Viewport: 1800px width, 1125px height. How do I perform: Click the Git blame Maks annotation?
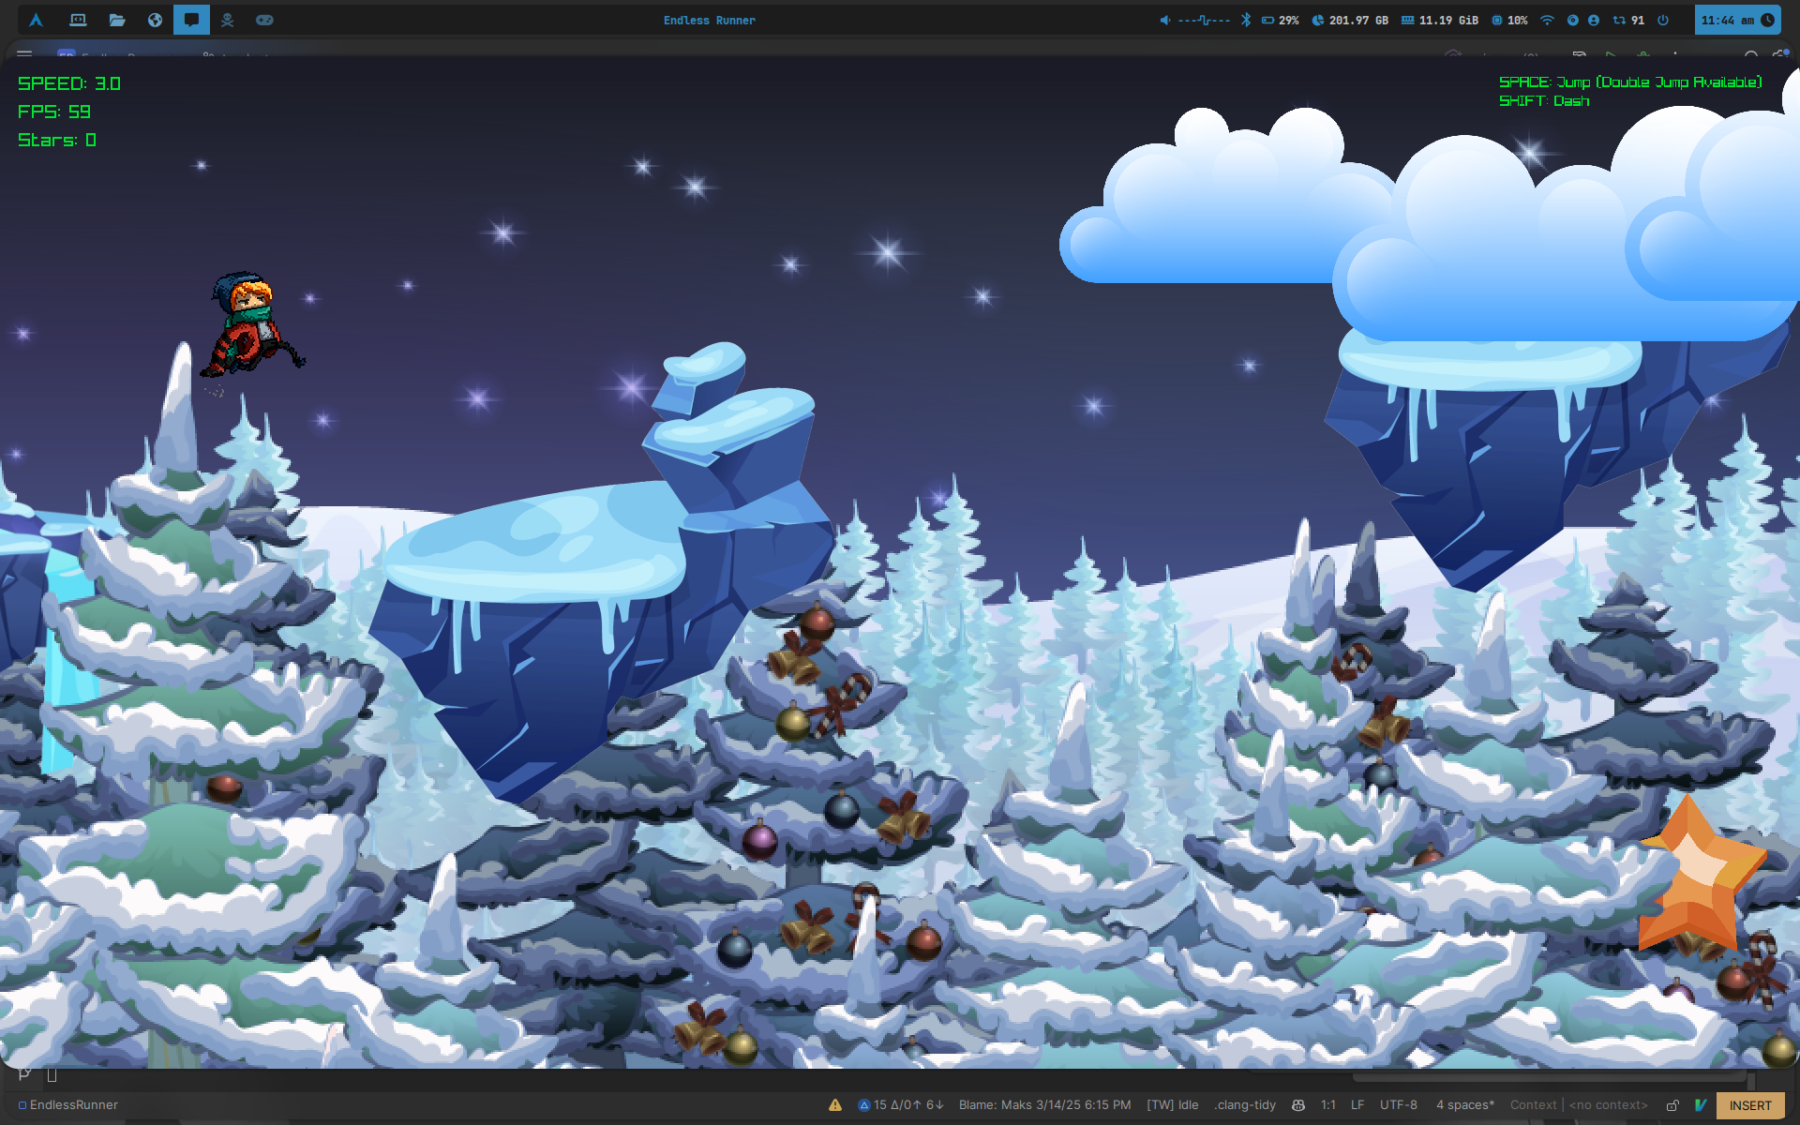(x=1044, y=1105)
